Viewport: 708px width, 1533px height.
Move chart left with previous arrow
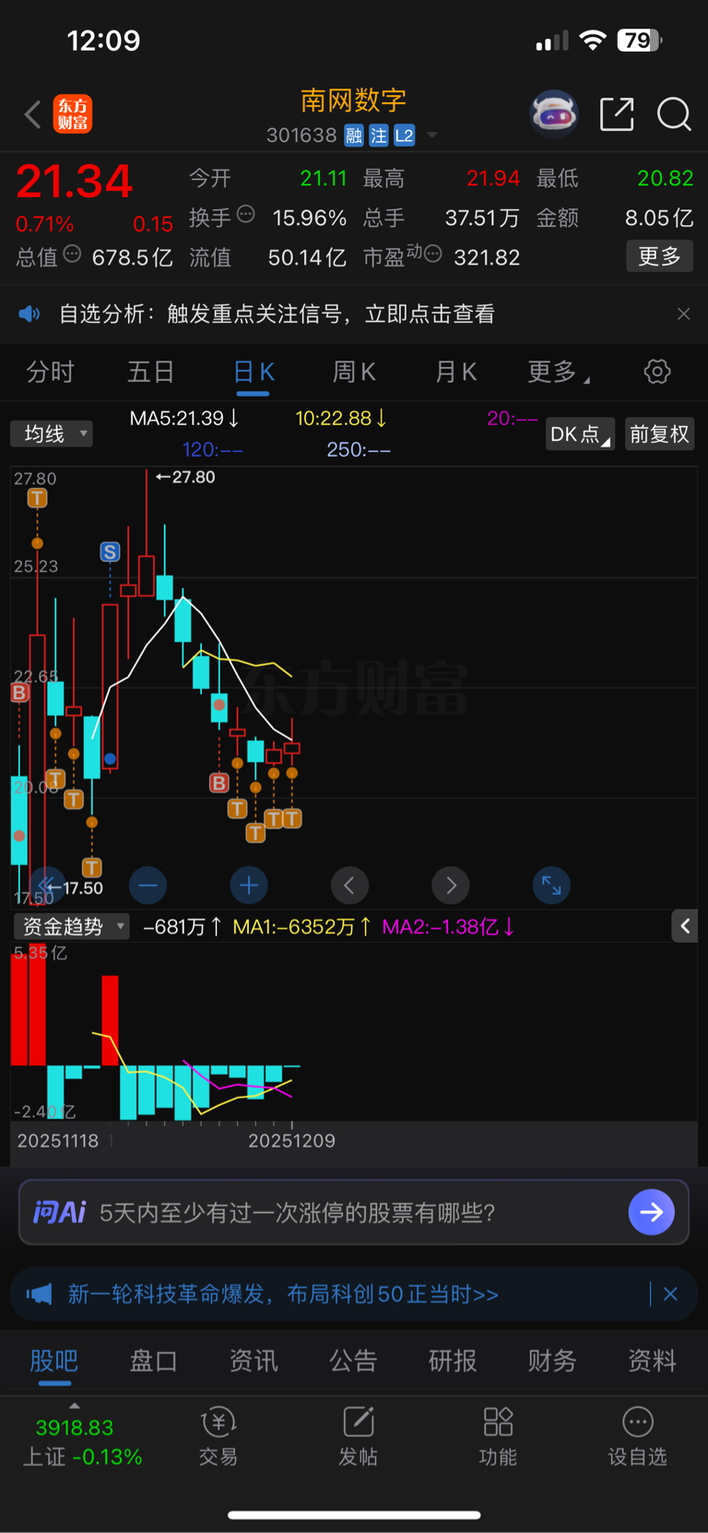pos(349,885)
